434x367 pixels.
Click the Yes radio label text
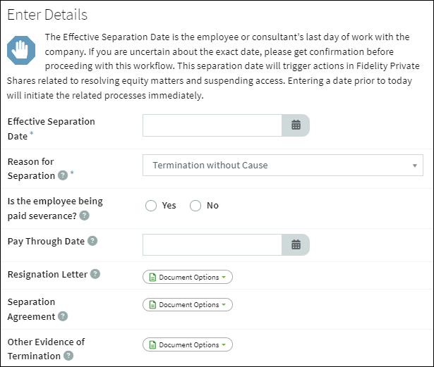[x=169, y=206]
